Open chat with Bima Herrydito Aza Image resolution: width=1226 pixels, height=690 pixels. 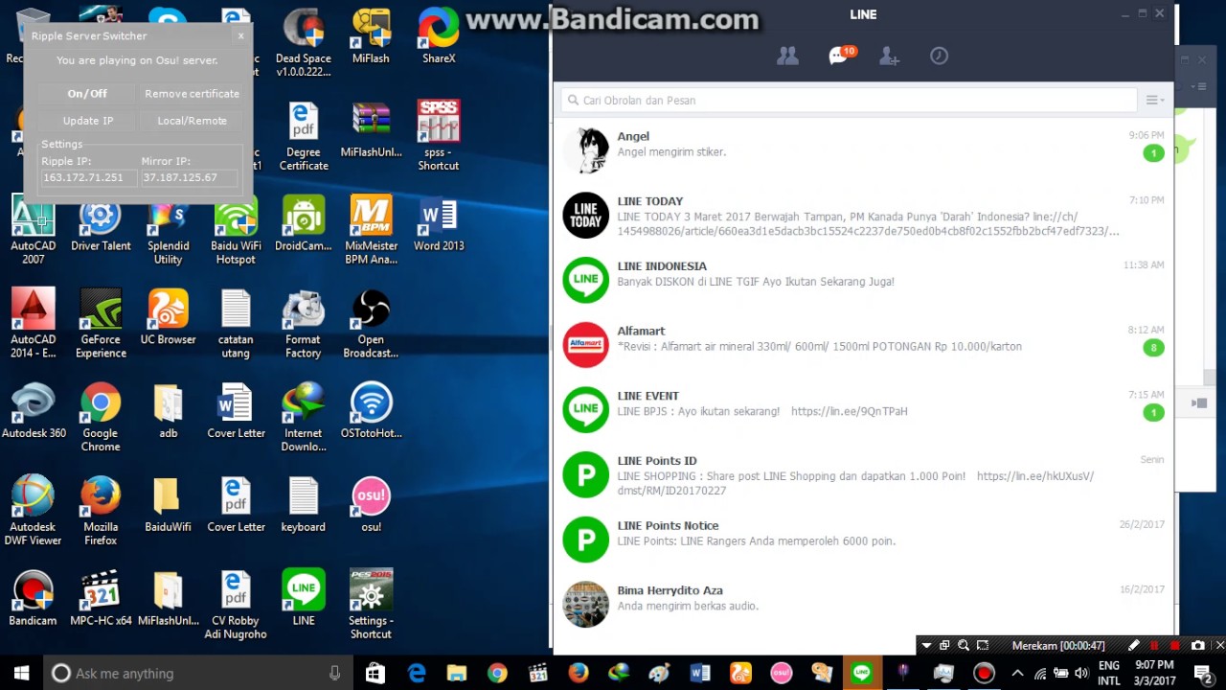[863, 604]
